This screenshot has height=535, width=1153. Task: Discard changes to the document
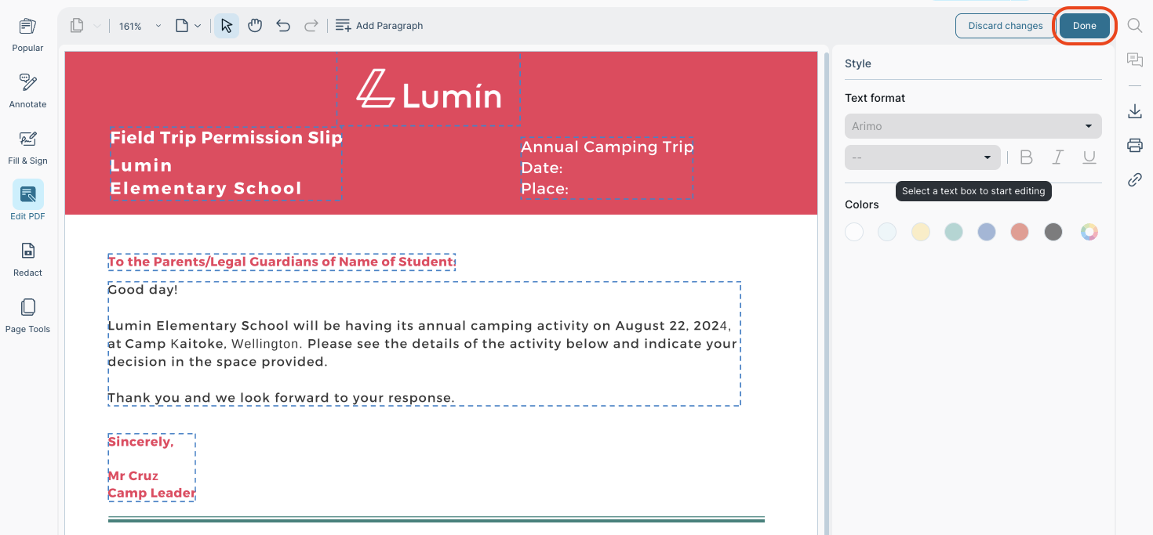tap(1005, 25)
